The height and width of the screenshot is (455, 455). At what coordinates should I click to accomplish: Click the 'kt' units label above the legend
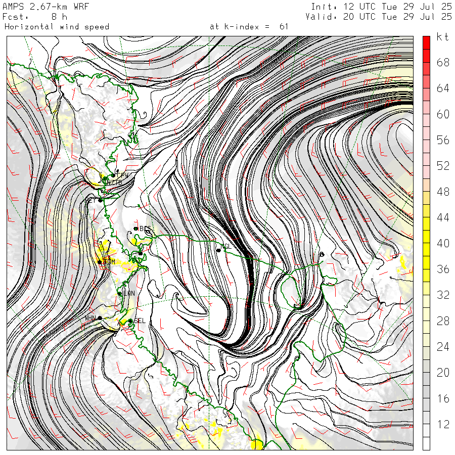443,37
